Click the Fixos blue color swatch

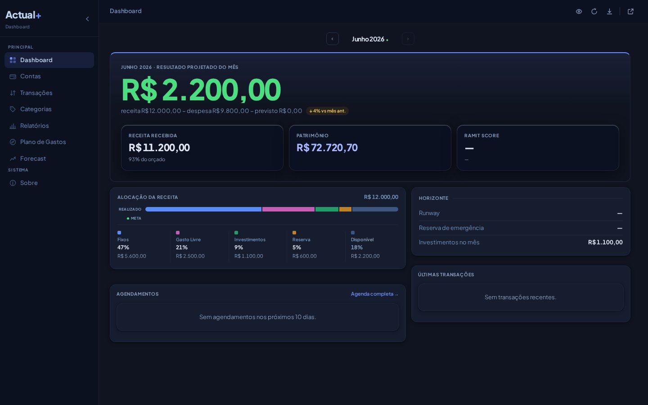119,233
